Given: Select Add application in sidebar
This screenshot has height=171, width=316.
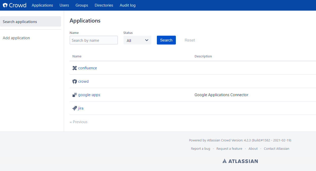Looking at the screenshot, I should 16,38.
